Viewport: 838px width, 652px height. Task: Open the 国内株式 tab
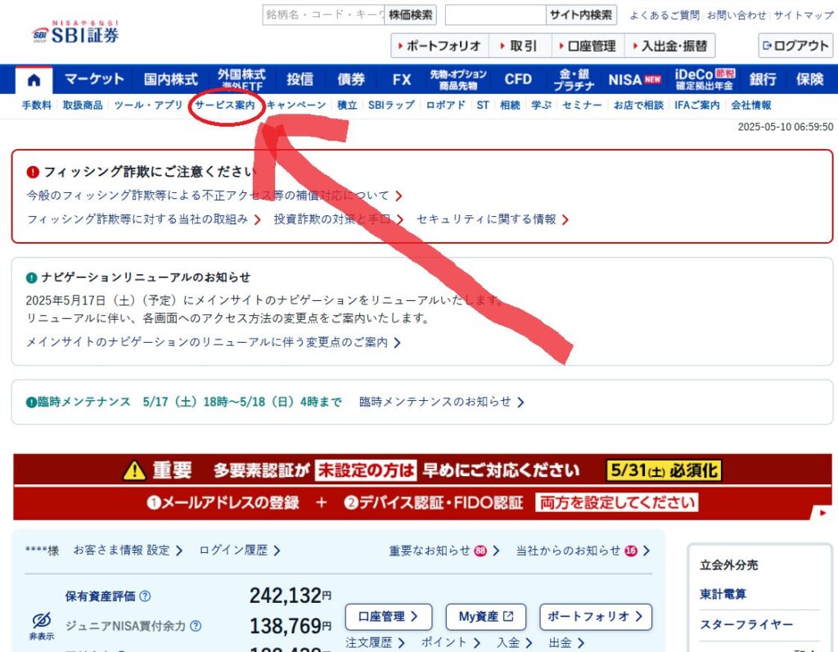coord(171,79)
